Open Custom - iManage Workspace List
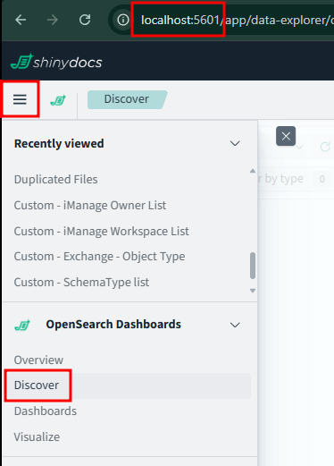The width and height of the screenshot is (334, 466). point(102,232)
